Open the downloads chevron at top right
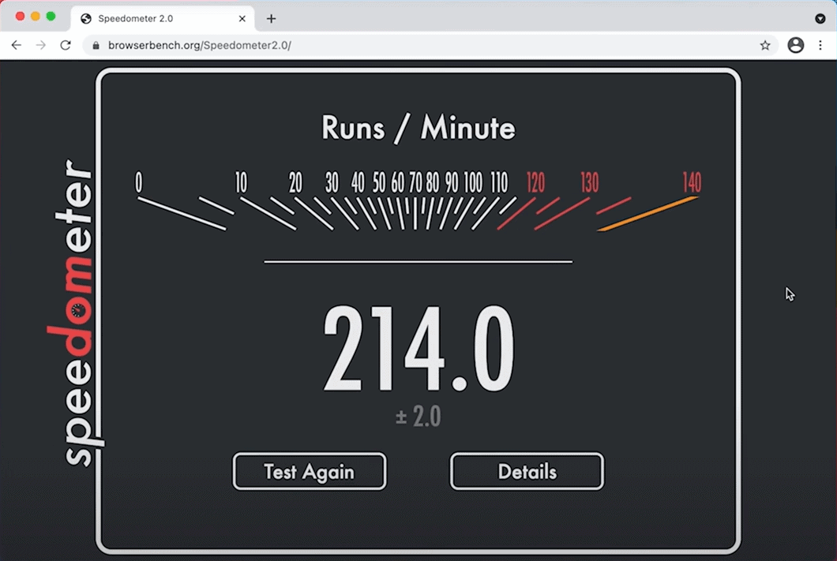This screenshot has width=837, height=561. click(820, 18)
